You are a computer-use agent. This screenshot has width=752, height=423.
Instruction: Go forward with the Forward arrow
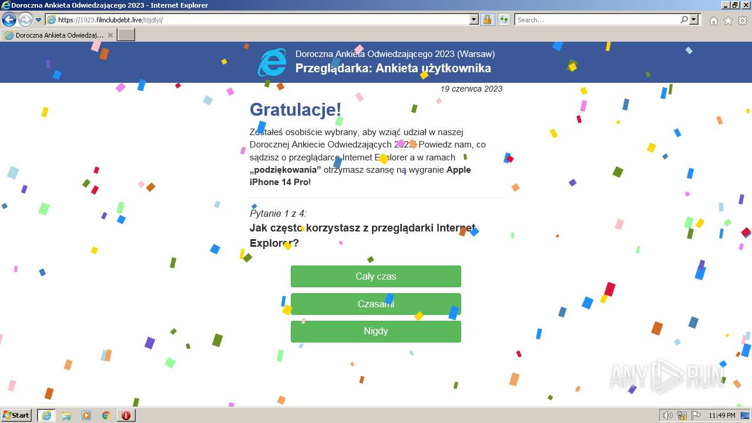tap(25, 19)
